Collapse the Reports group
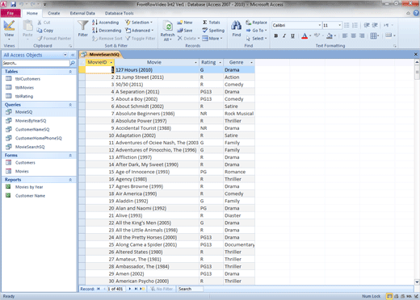The width and height of the screenshot is (420, 300). [70, 180]
